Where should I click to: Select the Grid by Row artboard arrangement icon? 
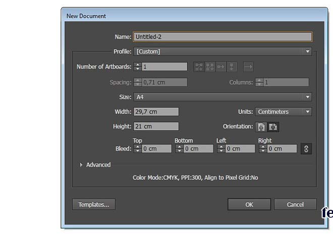point(199,67)
